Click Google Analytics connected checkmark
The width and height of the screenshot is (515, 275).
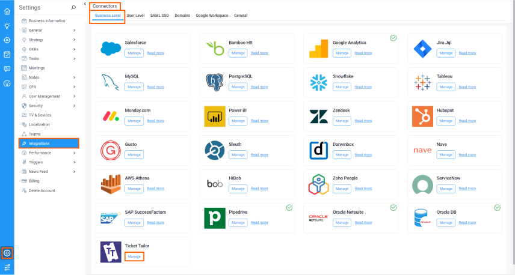click(393, 38)
